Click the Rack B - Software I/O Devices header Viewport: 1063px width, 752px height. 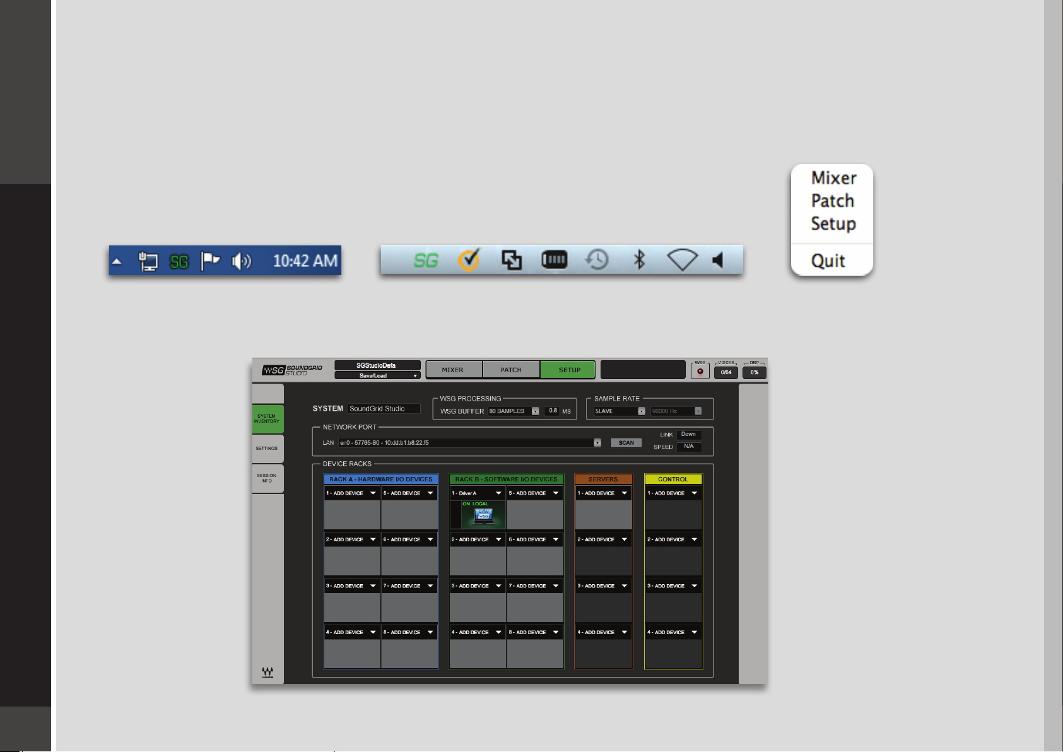point(506,479)
